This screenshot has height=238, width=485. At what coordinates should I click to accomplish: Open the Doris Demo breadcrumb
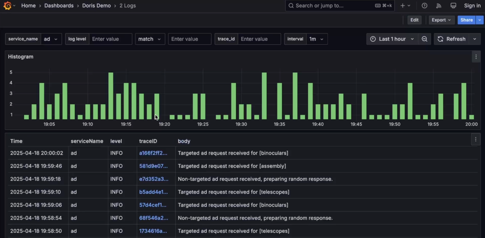click(x=96, y=5)
